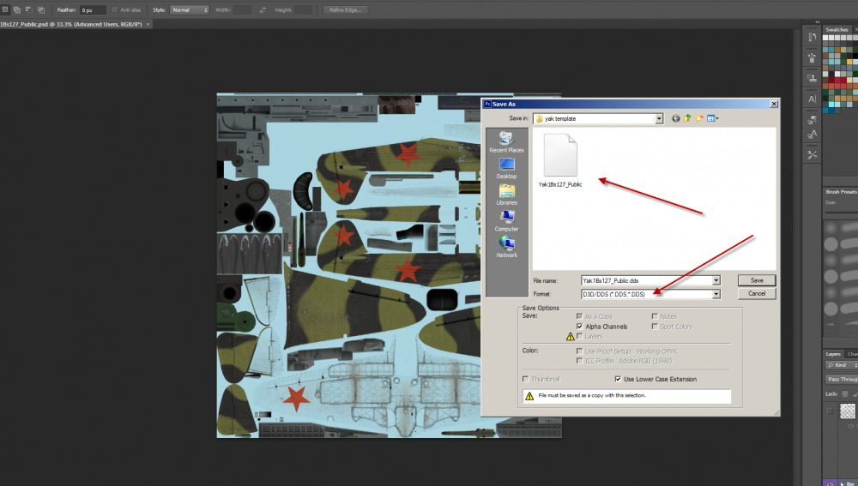
Task: Click the Back navigation icon in dialog
Action: pyautogui.click(x=676, y=118)
